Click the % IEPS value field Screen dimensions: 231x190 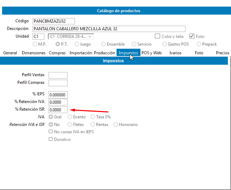pos(58,95)
